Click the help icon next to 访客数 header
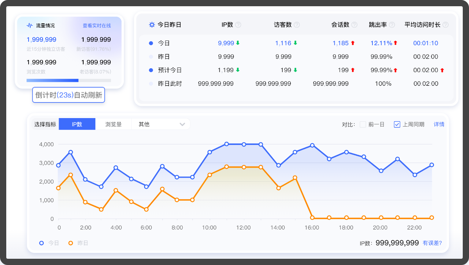Image resolution: width=469 pixels, height=265 pixels. click(x=297, y=25)
